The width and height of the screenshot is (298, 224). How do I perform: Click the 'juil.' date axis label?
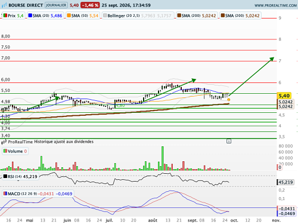[x=109, y=220]
